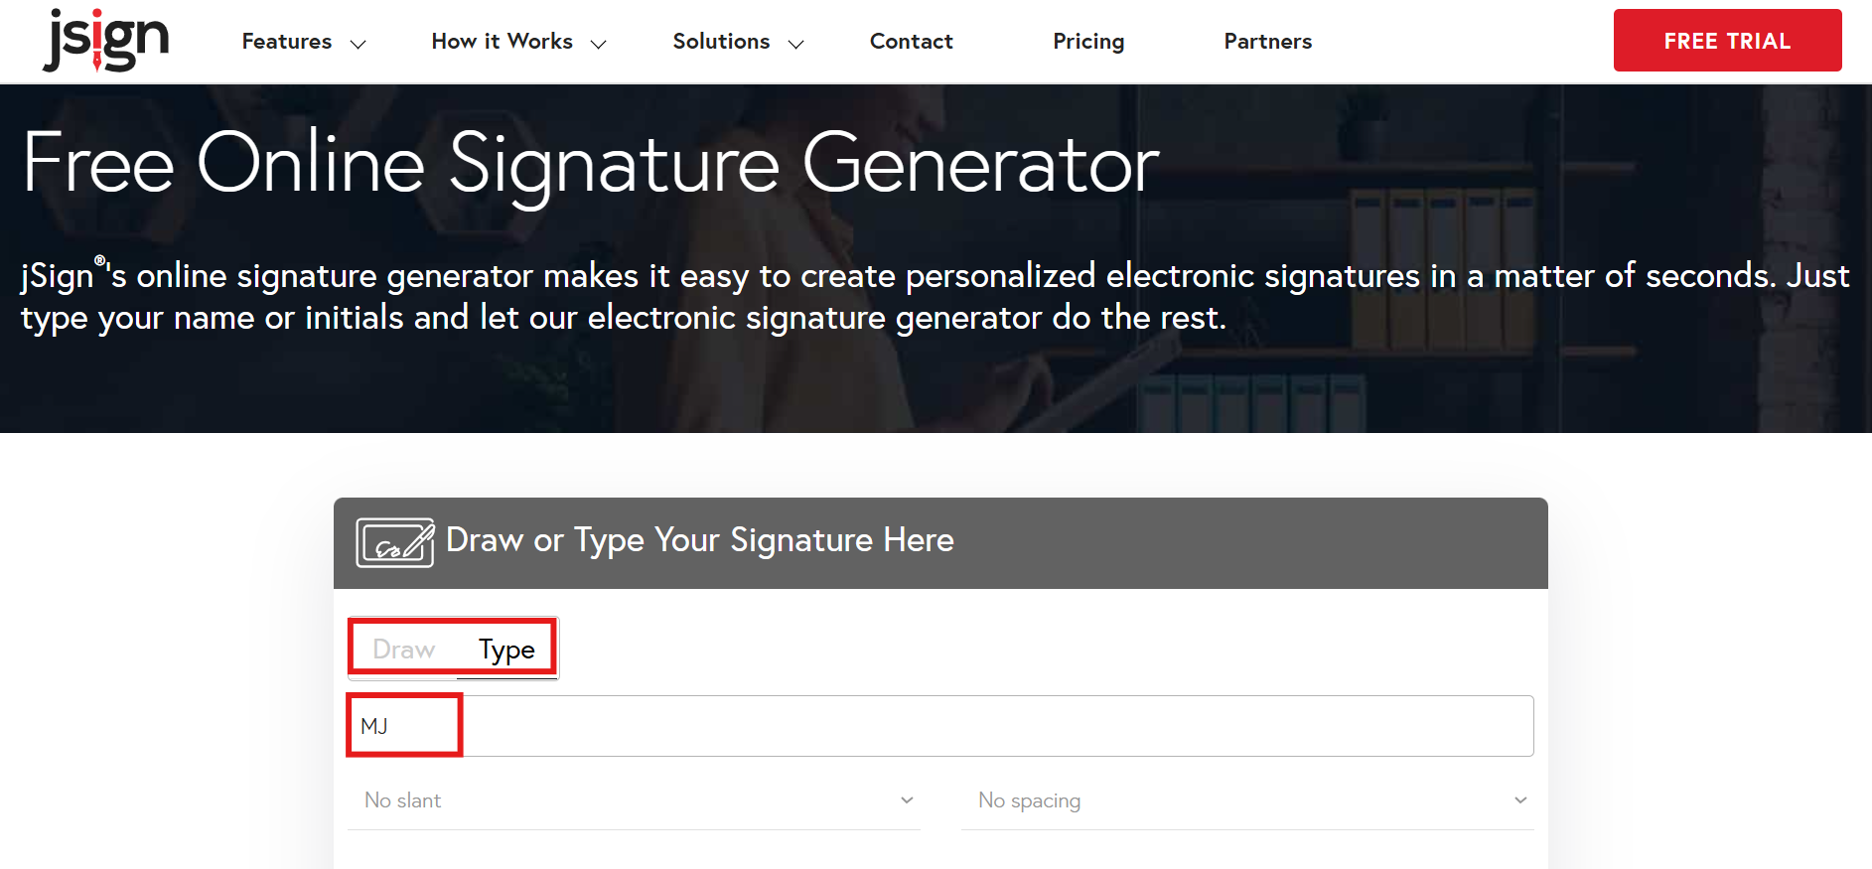Viewport: 1872px width, 869px height.
Task: Open the Pricing page
Action: coord(1088,42)
